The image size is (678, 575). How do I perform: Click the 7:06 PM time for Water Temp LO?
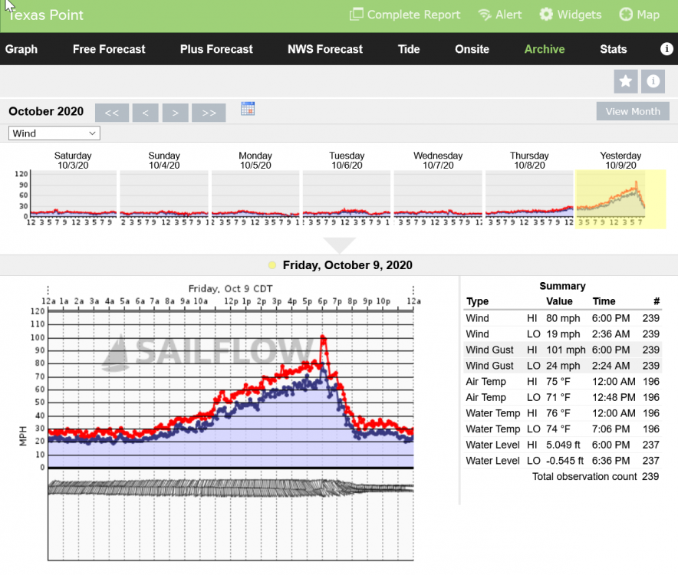pyautogui.click(x=611, y=429)
